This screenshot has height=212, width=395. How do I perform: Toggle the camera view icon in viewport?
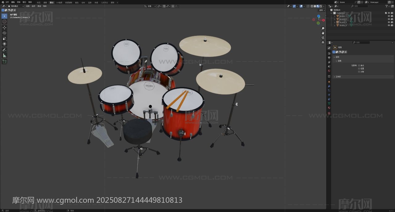pyautogui.click(x=323, y=38)
